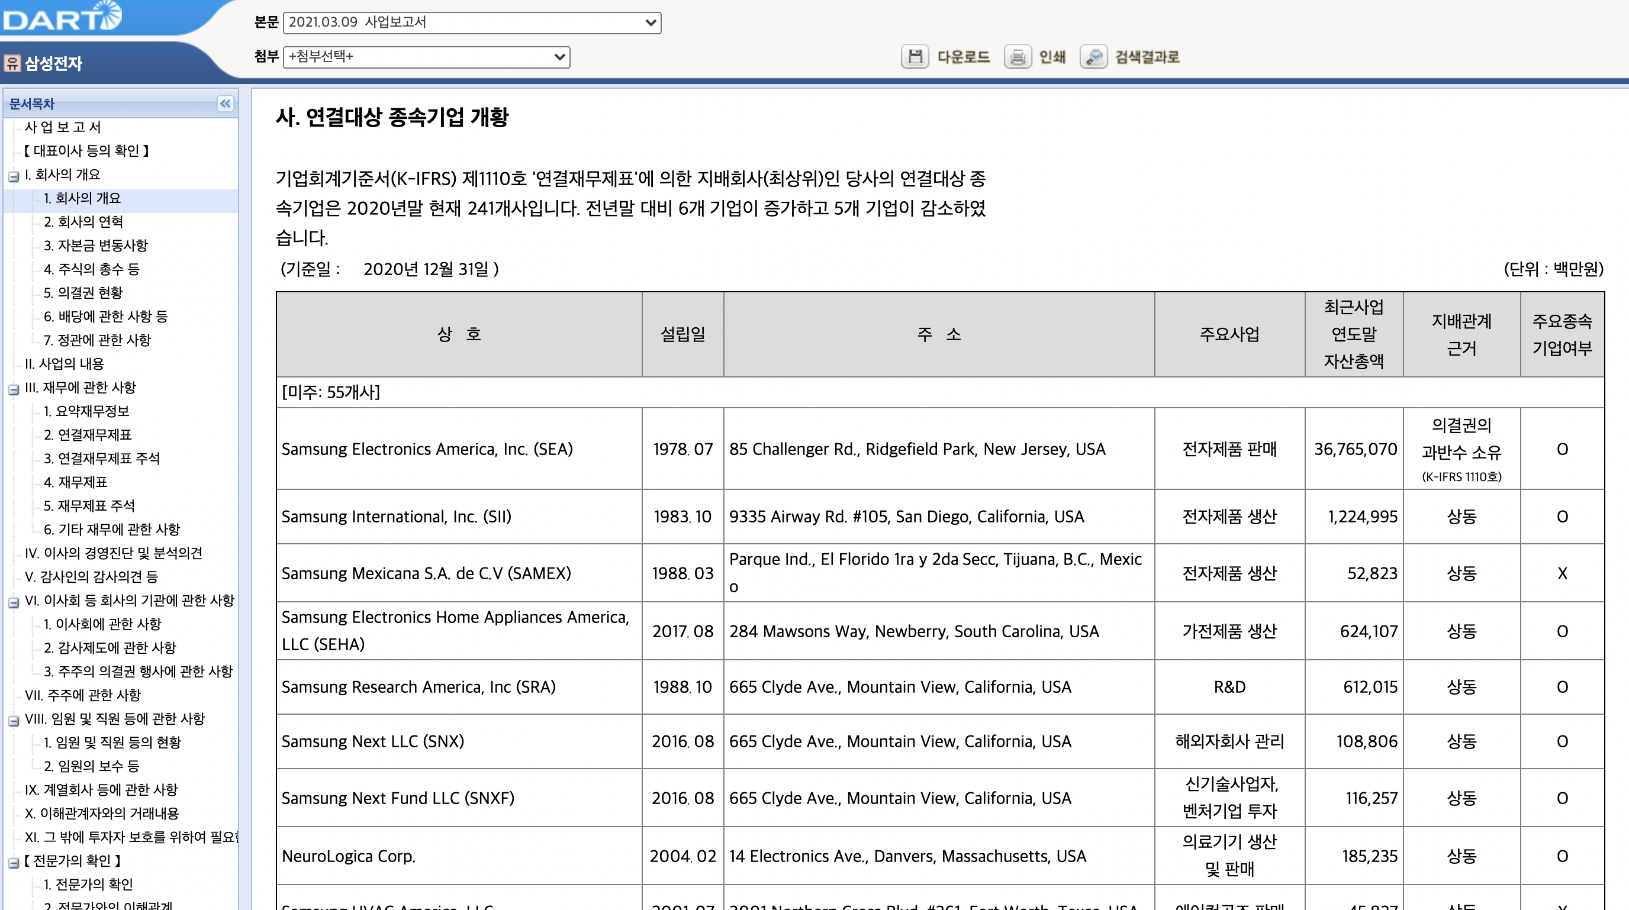Open 5. 재무제표 주석
This screenshot has height=910, width=1629.
click(89, 505)
